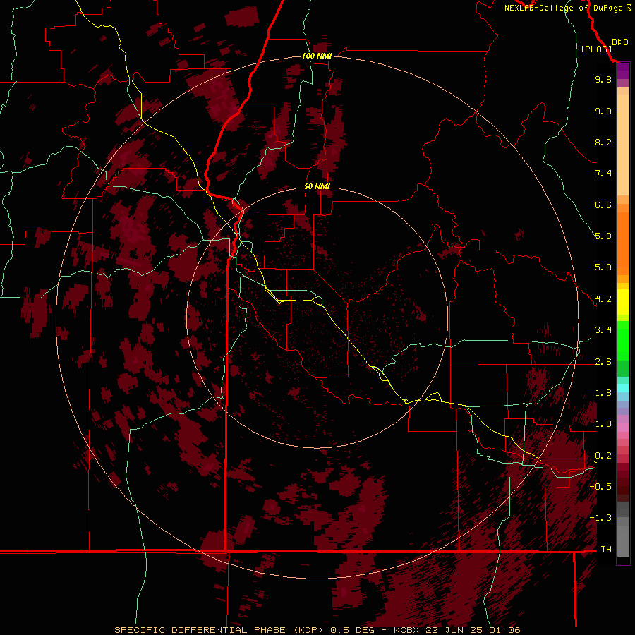Click the 6.6 value on the color scale
This screenshot has width=635, height=635.
(603, 205)
